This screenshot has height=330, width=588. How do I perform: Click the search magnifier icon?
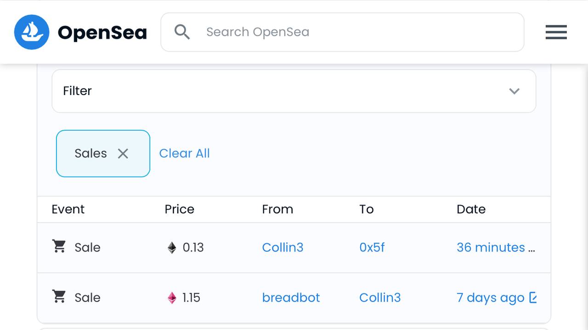click(x=182, y=32)
